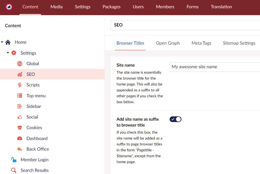Screen dimensions: 260x174
Task: Open the Translation section
Action: (x=221, y=7)
